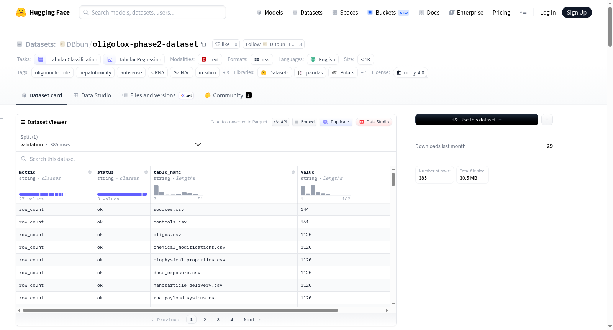The height and width of the screenshot is (330, 613).
Task: Expand the Use this dataset dropdown
Action: [x=477, y=120]
